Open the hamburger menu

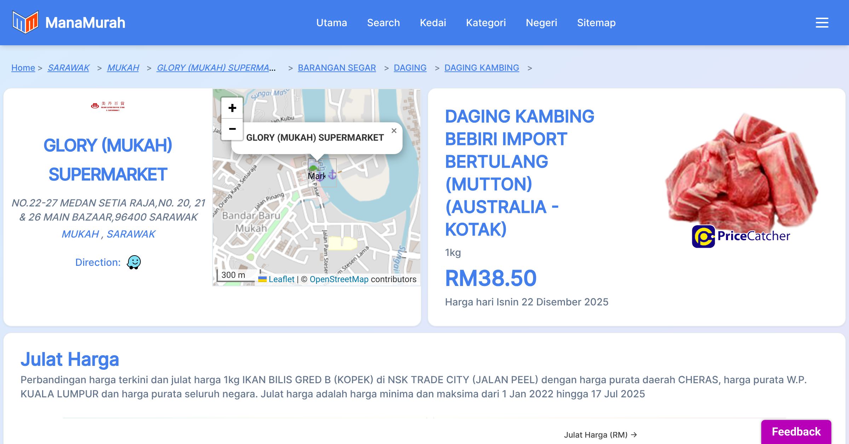coord(822,23)
